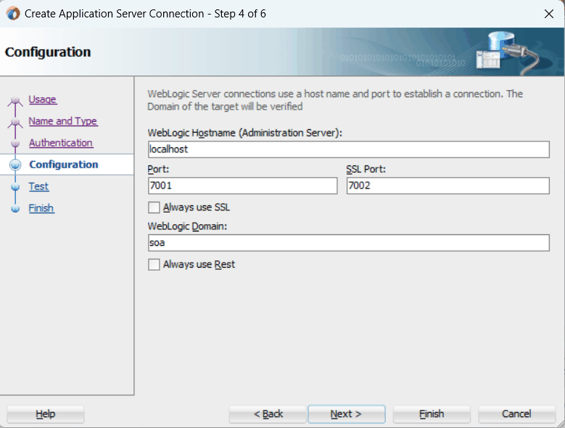565x428 pixels.
Task: Click the Test step bullet icon
Action: (15, 186)
